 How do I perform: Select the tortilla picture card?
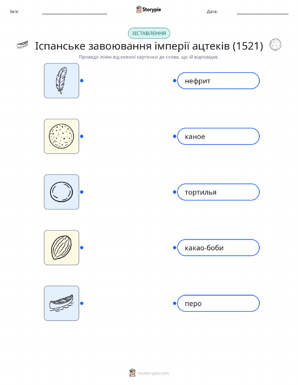click(x=61, y=136)
